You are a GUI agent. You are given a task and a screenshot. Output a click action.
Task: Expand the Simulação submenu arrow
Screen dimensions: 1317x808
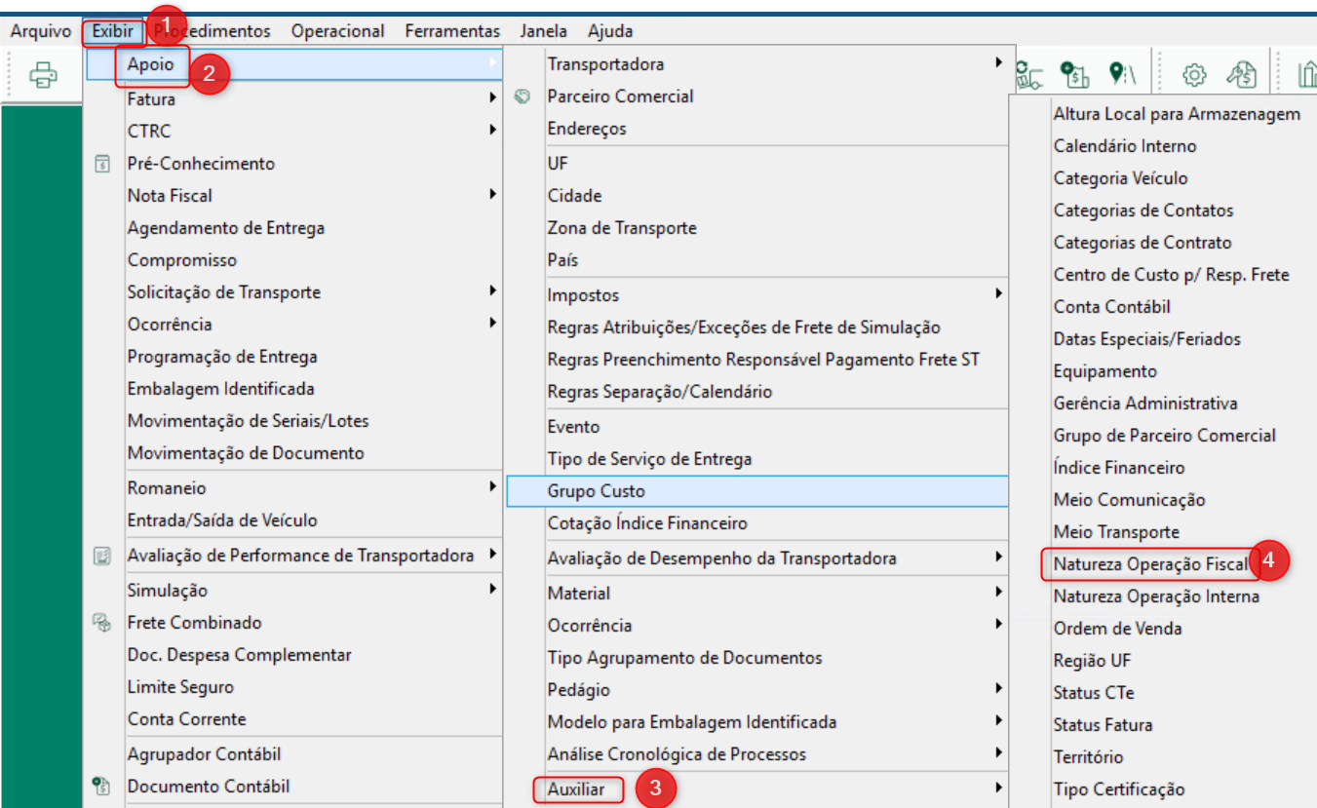click(493, 589)
